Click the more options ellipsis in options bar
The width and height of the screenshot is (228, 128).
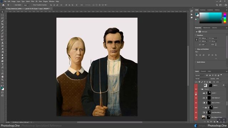(x=82, y=5)
